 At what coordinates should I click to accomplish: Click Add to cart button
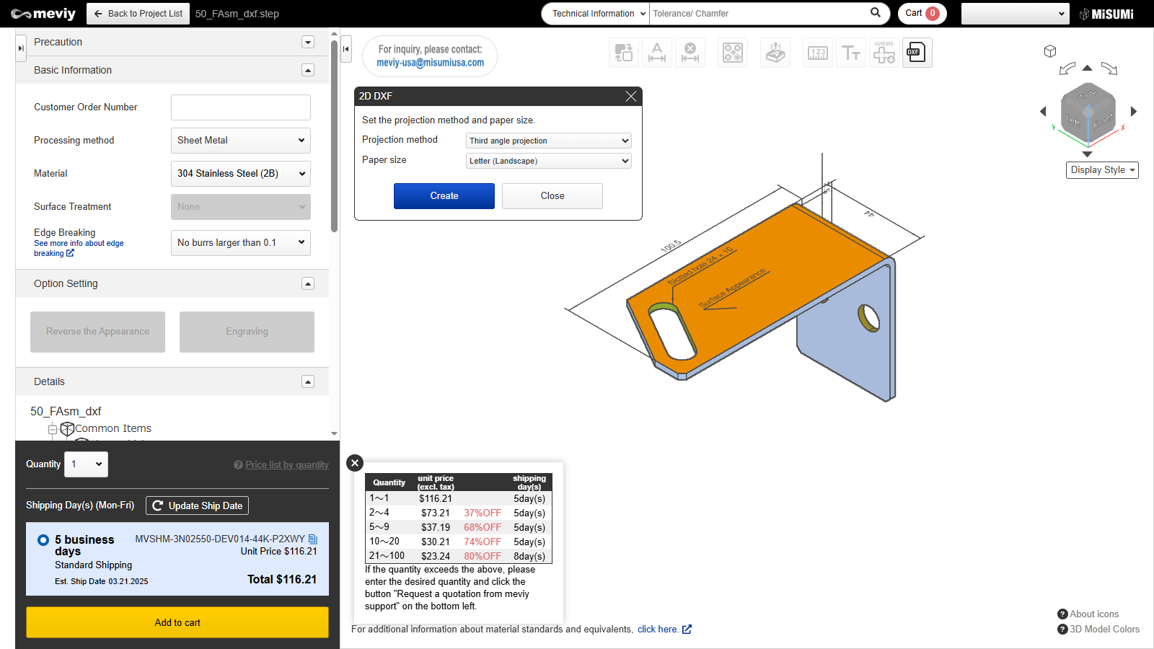click(x=177, y=622)
